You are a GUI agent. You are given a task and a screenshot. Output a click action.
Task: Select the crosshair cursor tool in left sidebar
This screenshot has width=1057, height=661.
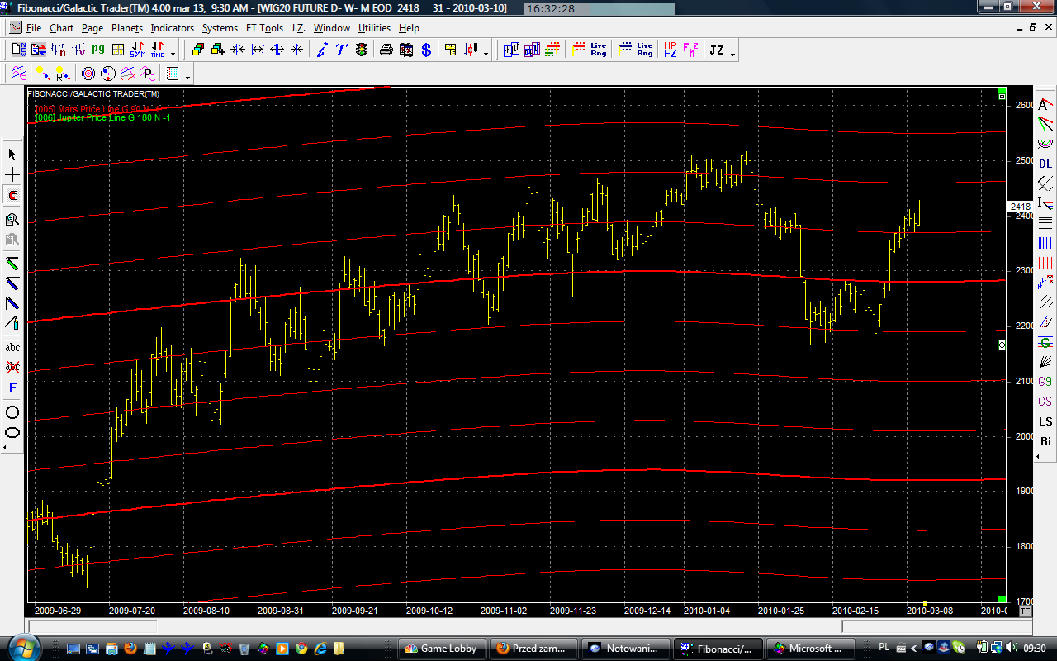[x=12, y=175]
